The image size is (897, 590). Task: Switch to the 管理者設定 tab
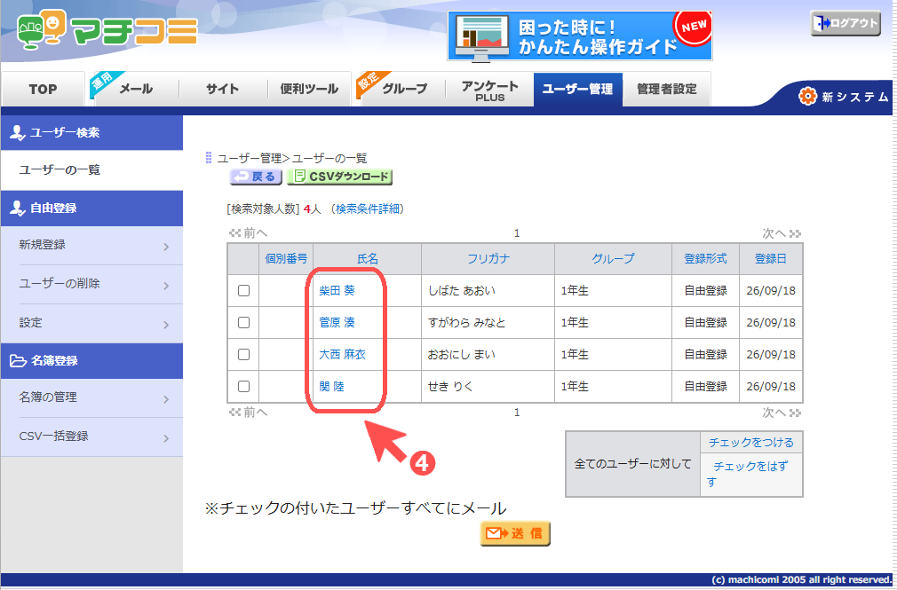tap(666, 89)
